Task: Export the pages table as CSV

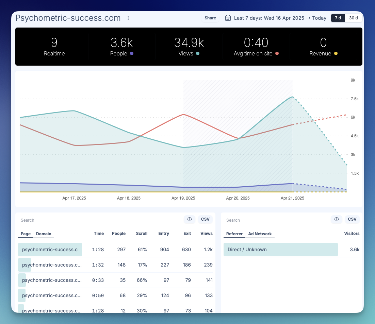Action: coord(205,219)
